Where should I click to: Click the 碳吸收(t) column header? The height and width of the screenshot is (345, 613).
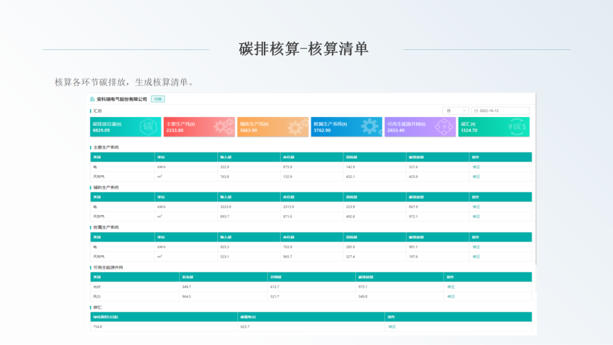(248, 317)
